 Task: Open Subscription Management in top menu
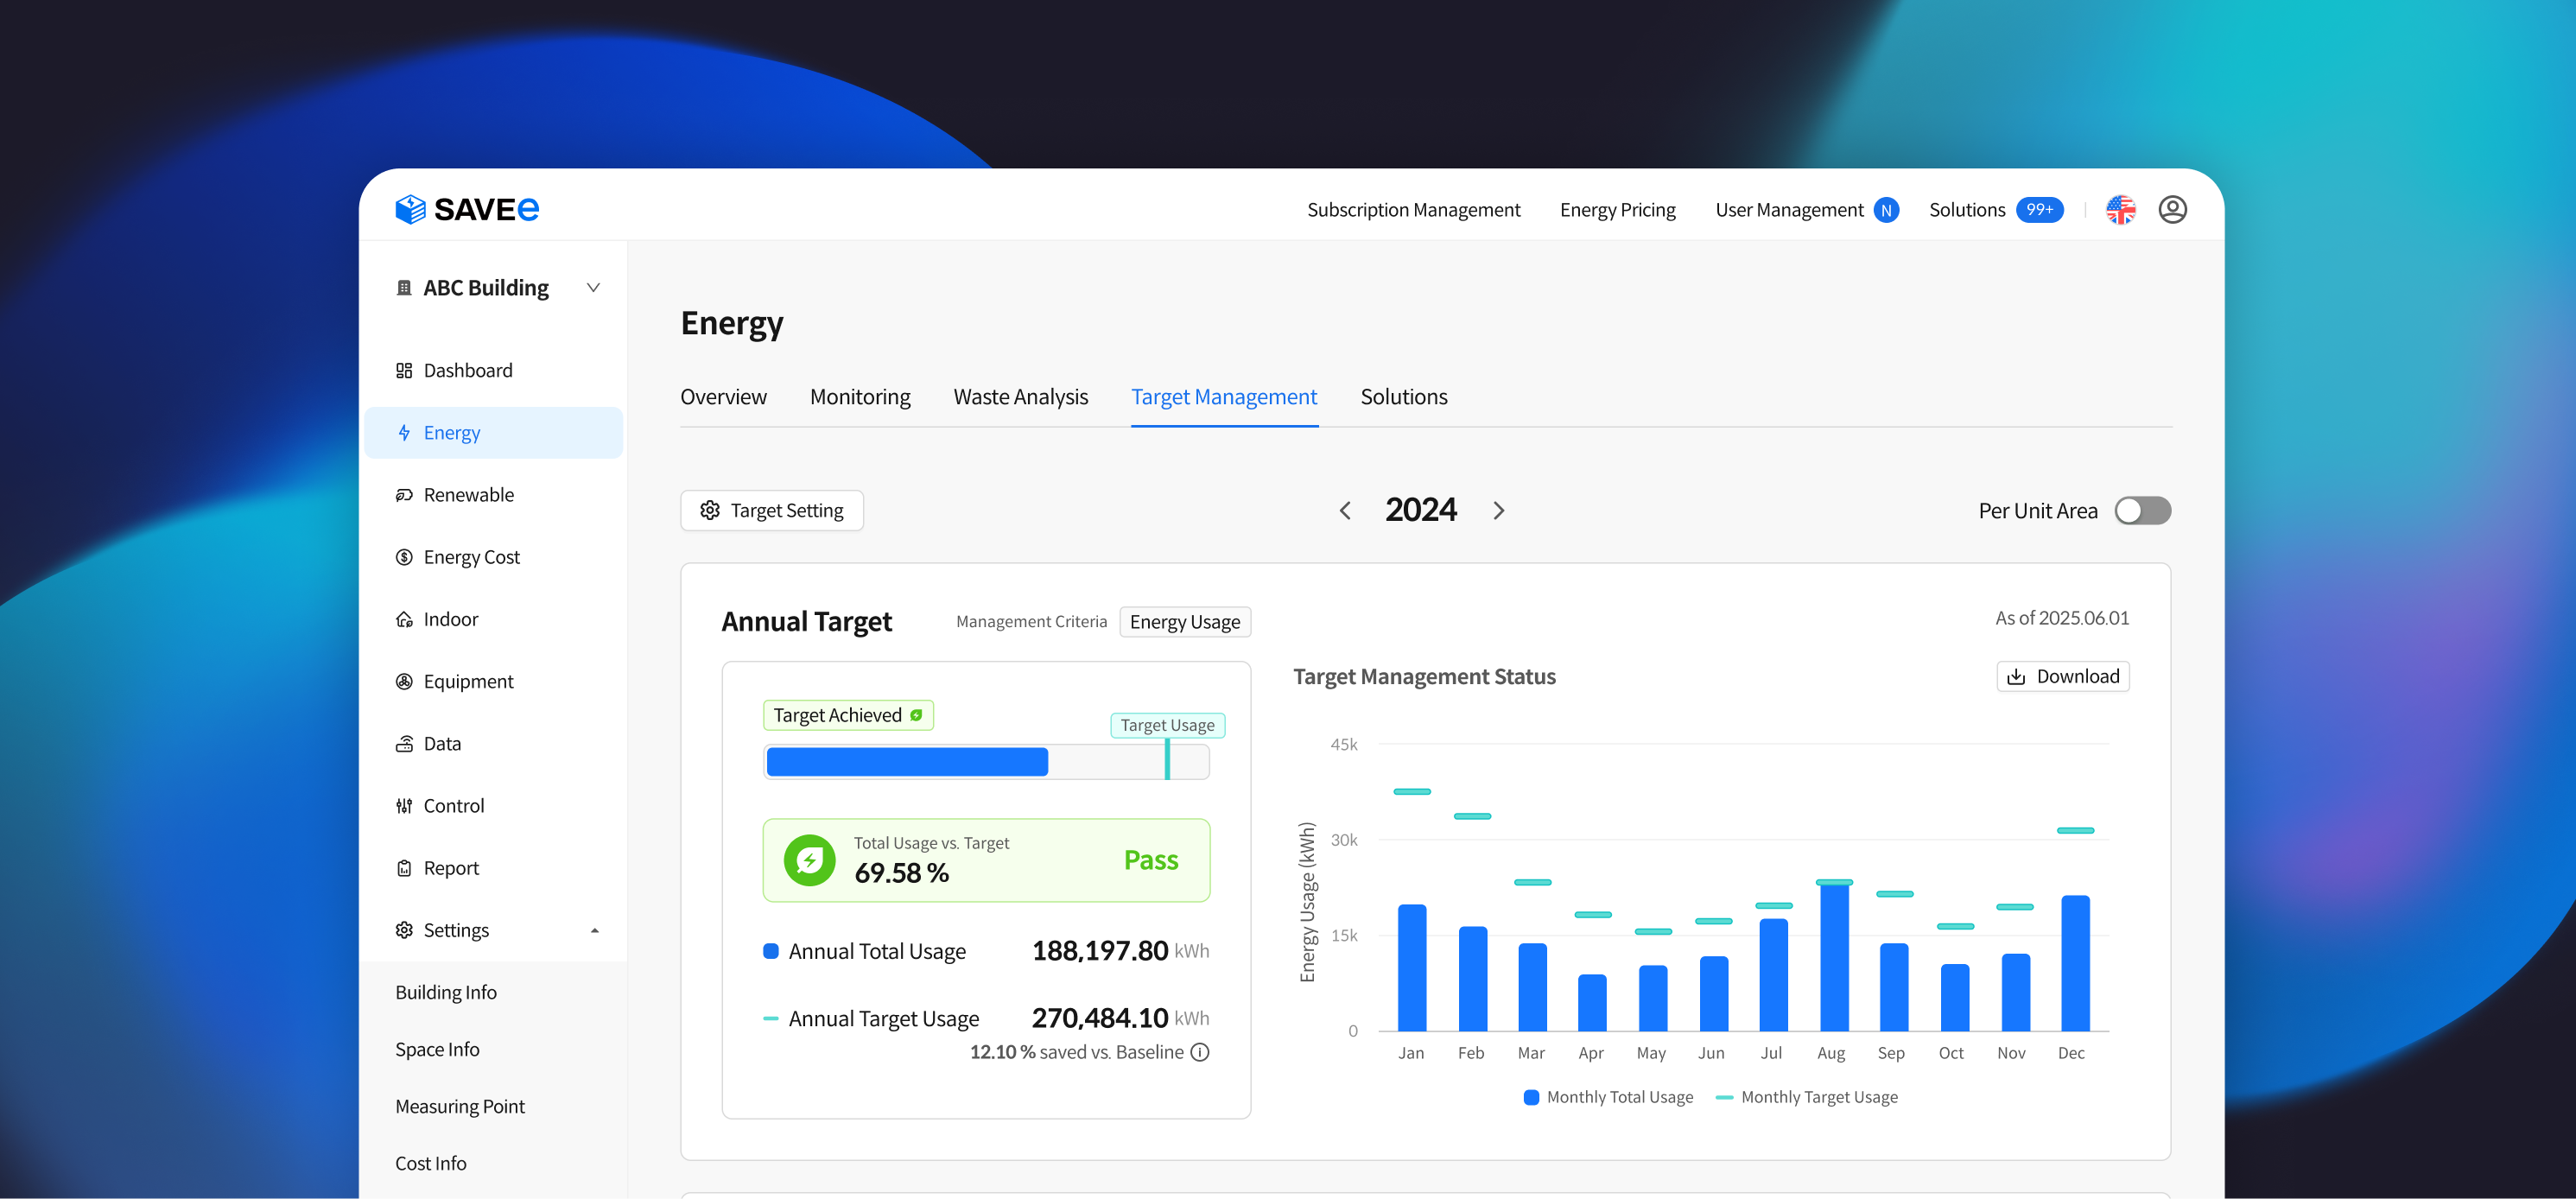tap(1413, 210)
